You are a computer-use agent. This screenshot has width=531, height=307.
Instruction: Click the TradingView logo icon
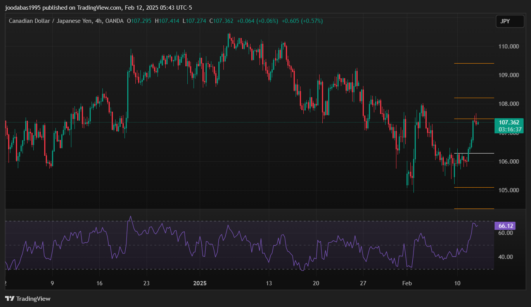(x=10, y=298)
